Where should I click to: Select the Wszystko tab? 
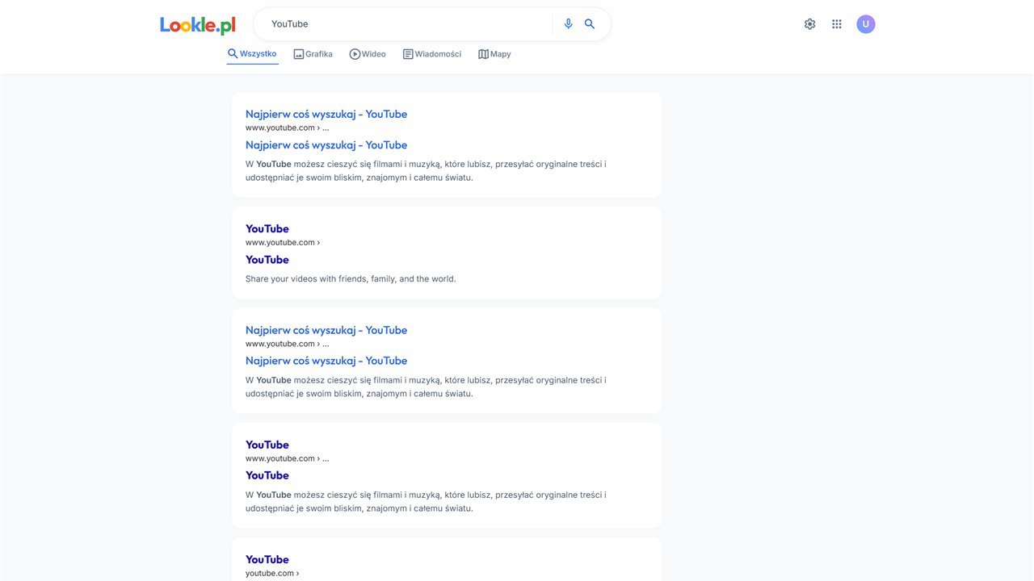click(252, 54)
